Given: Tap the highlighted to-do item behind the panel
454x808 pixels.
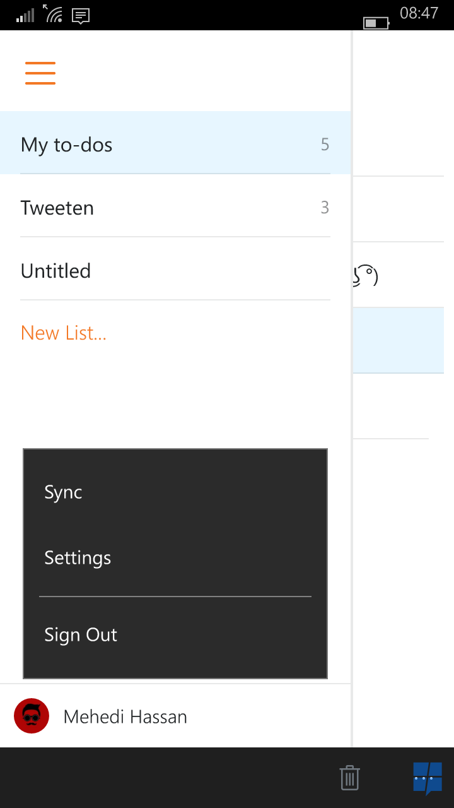Looking at the screenshot, I should click(x=404, y=340).
